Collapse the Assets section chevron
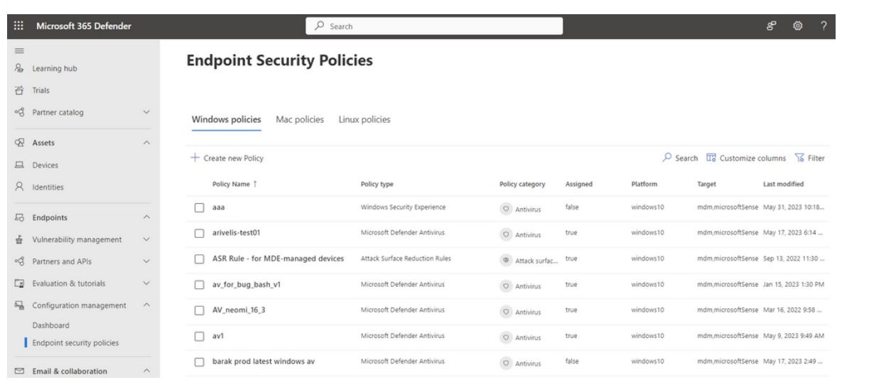 [x=146, y=143]
